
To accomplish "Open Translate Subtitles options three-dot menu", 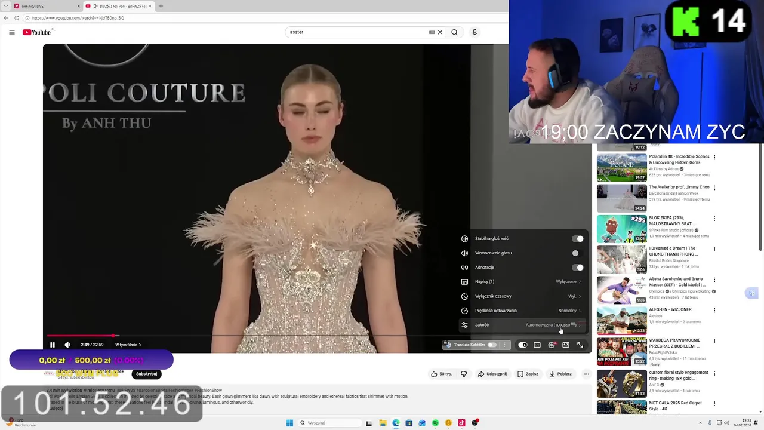I will tap(504, 345).
